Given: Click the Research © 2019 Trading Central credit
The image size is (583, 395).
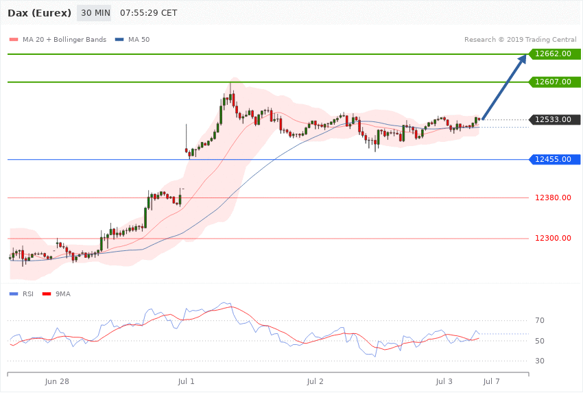Looking at the screenshot, I should click(520, 39).
